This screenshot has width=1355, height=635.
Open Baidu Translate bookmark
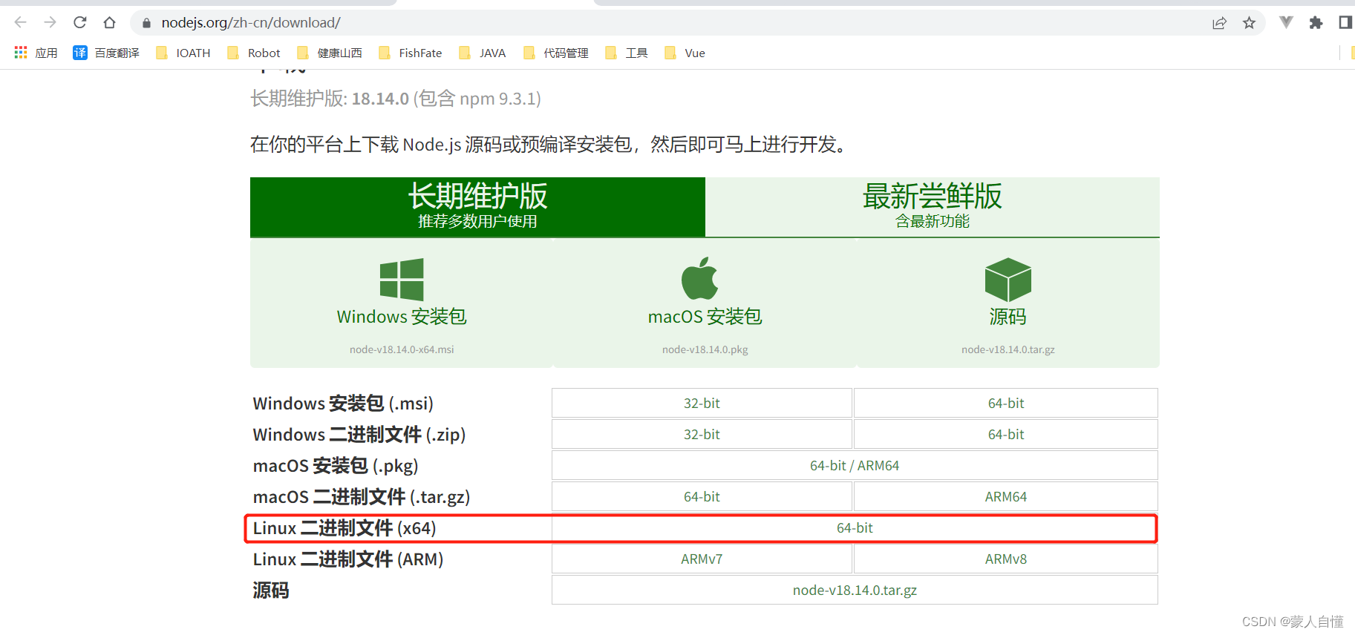(106, 53)
